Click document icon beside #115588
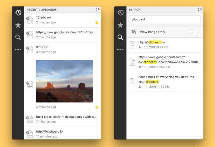This screenshot has height=147, width=215. tap(30, 50)
